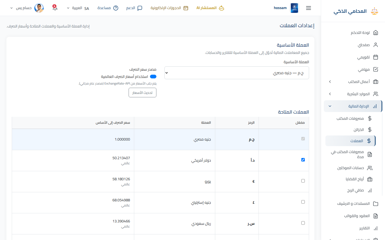Click folder icon for المستندات و الارشيف

(x=376, y=204)
